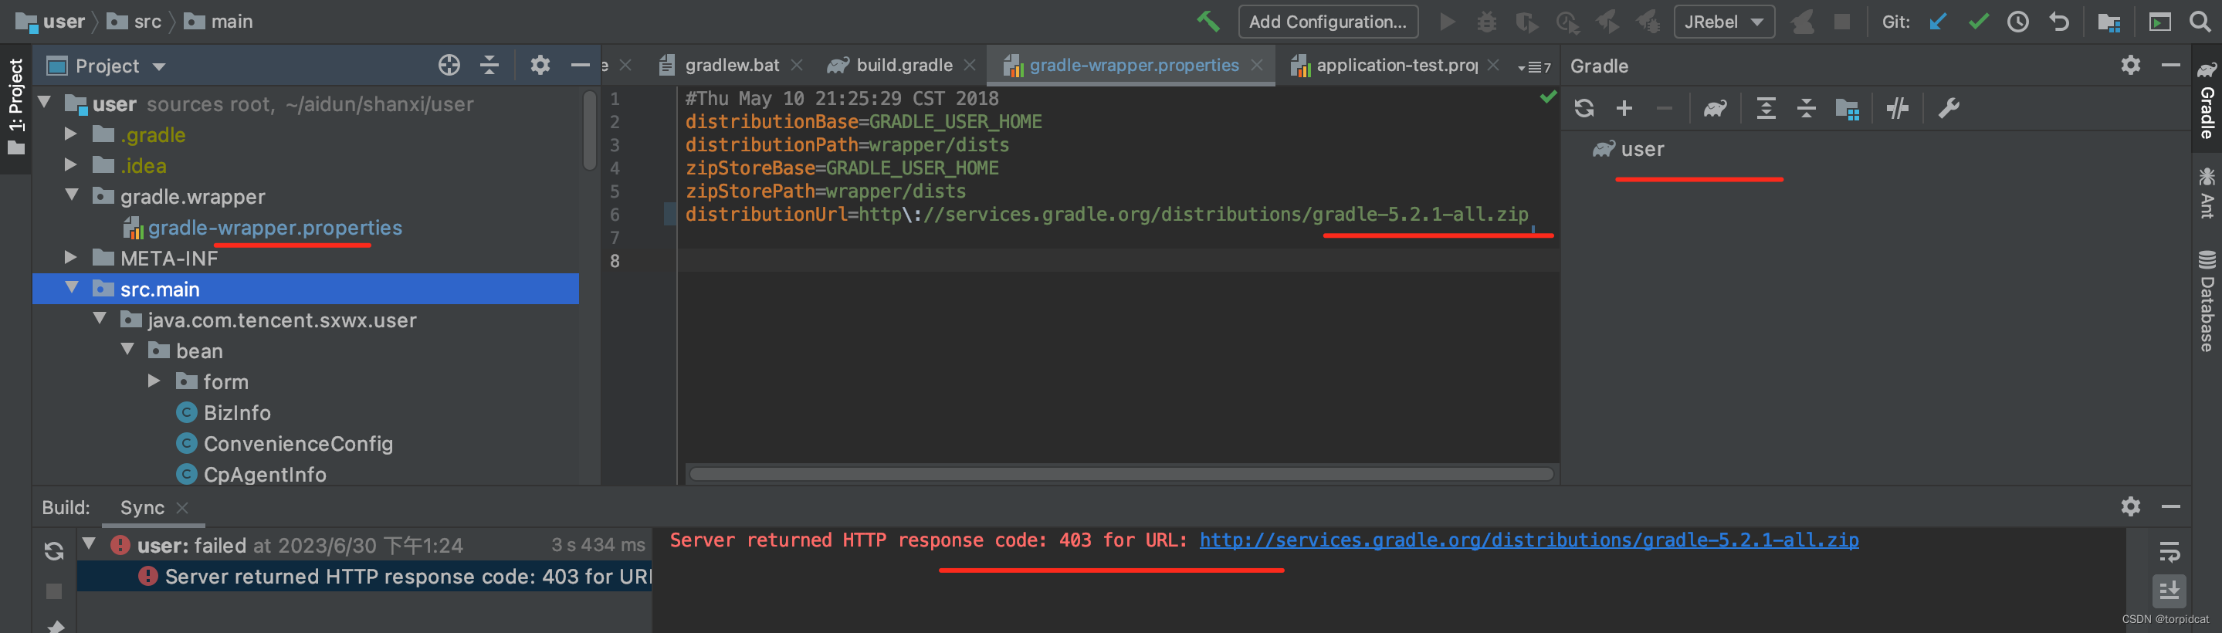The image size is (2222, 633).
Task: Click the src breadcrumb in navigation bar
Action: coord(134,22)
